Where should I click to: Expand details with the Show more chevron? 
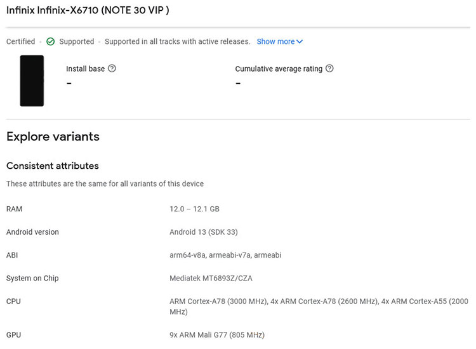point(300,42)
